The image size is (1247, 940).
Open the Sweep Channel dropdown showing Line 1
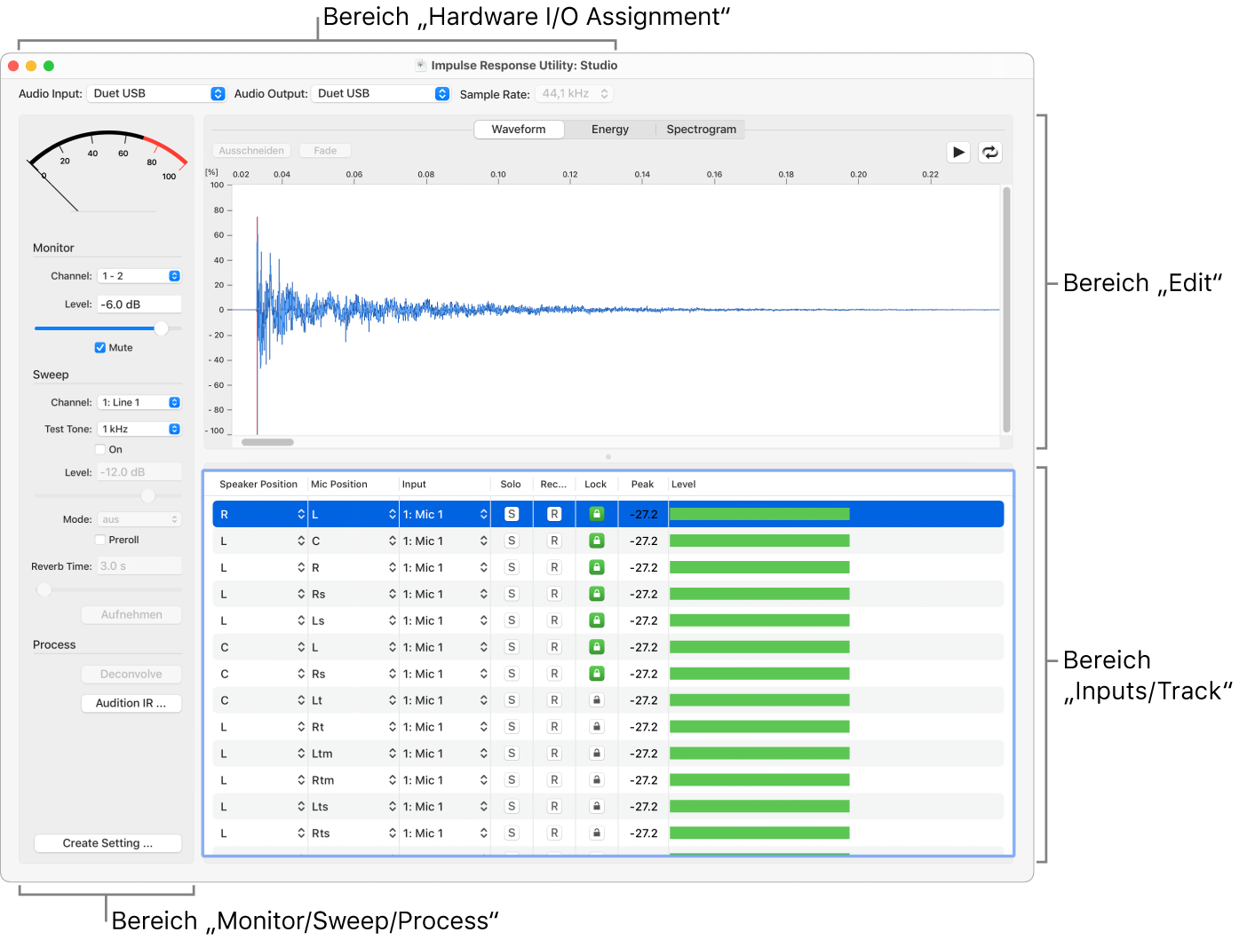click(139, 402)
